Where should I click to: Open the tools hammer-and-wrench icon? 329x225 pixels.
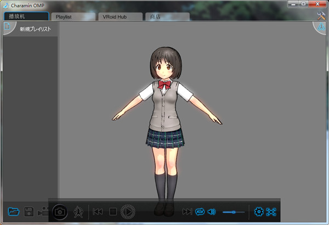pos(321,16)
